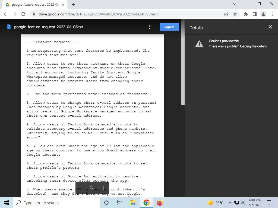Toggle the browser side panel
The width and height of the screenshot is (278, 208).
(x=255, y=14)
